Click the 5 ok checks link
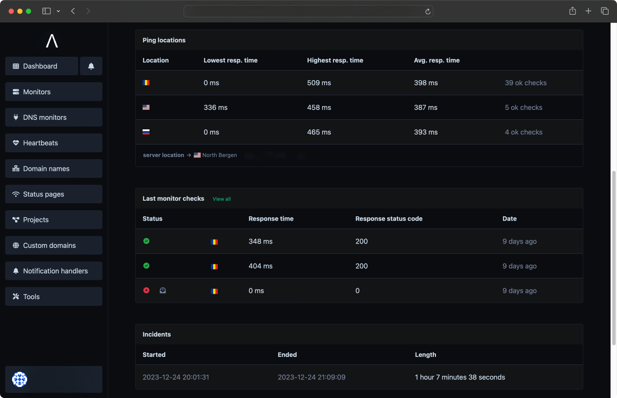617x398 pixels. (523, 107)
